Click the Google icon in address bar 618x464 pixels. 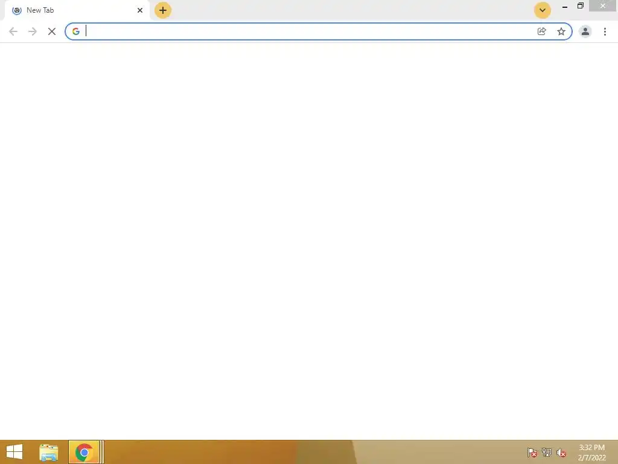75,31
